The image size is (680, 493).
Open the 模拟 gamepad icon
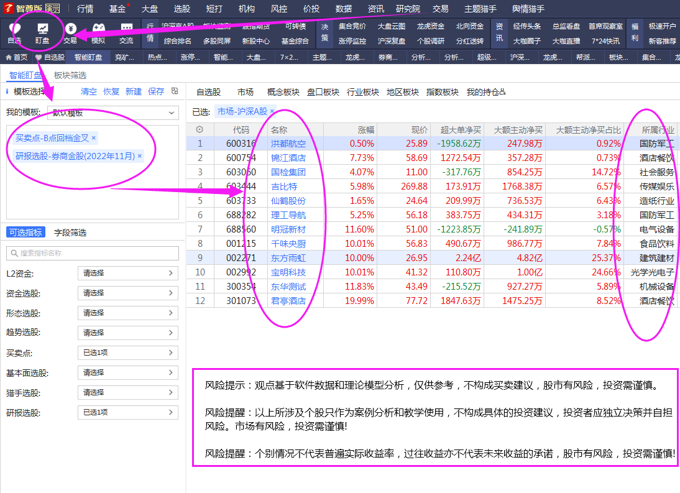[x=98, y=29]
